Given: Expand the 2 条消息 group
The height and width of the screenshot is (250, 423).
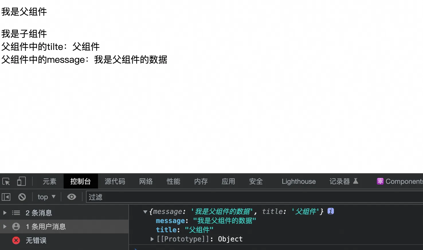Looking at the screenshot, I should [5, 213].
